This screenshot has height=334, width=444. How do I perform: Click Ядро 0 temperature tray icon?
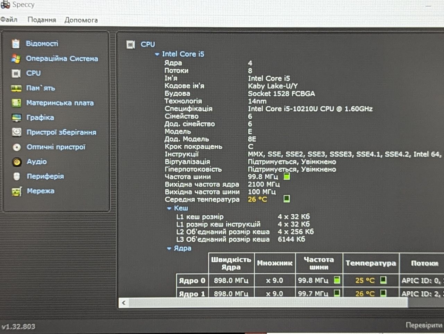383,280
